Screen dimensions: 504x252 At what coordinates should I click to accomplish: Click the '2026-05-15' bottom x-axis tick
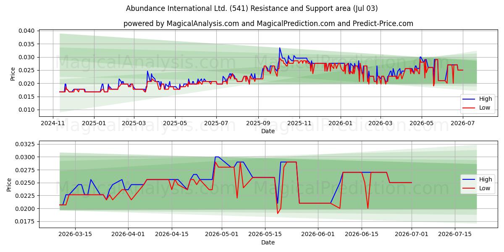[265, 234]
